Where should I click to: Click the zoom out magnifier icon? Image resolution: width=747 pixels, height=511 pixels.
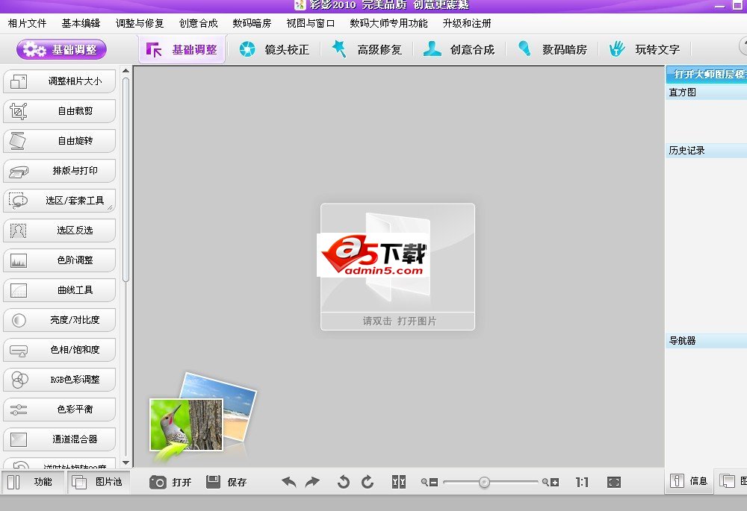point(430,483)
